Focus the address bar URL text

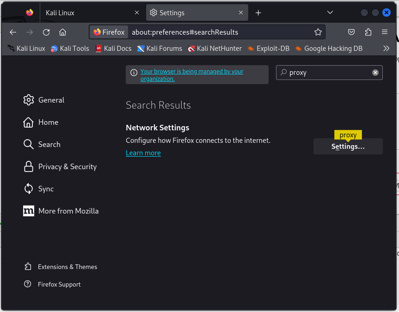[x=185, y=32]
